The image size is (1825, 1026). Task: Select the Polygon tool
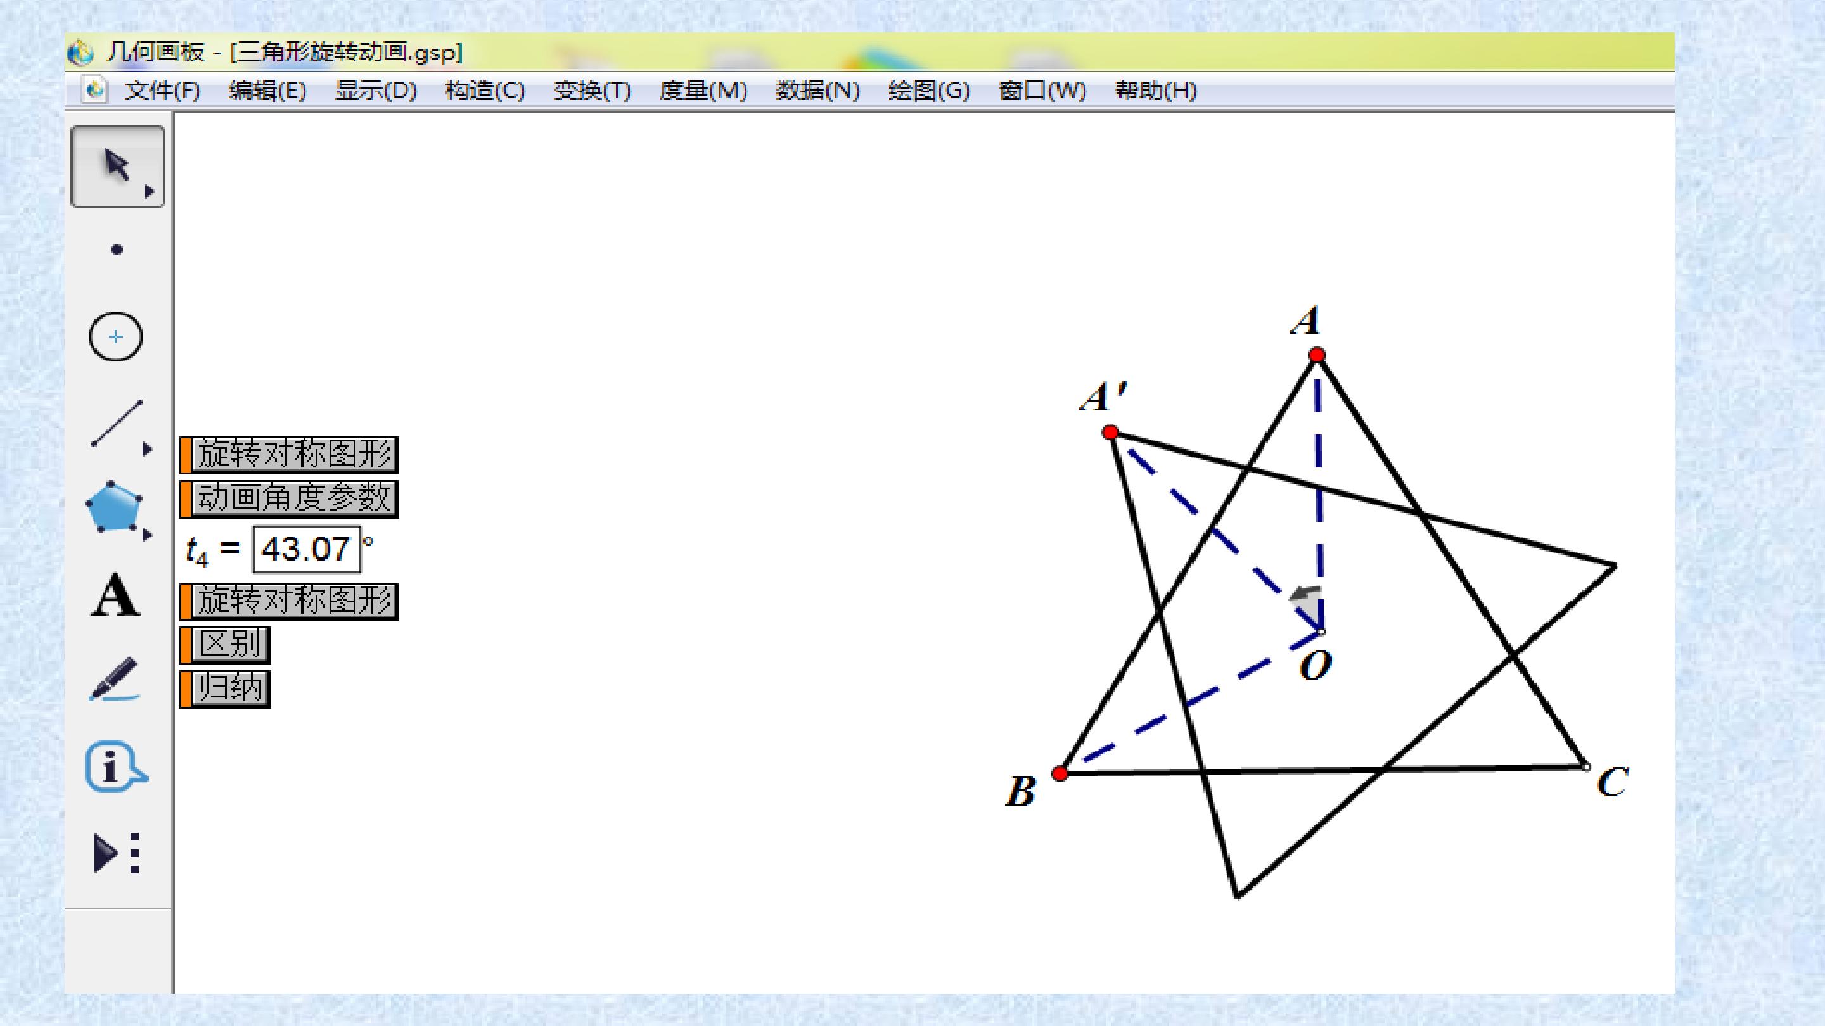click(113, 507)
